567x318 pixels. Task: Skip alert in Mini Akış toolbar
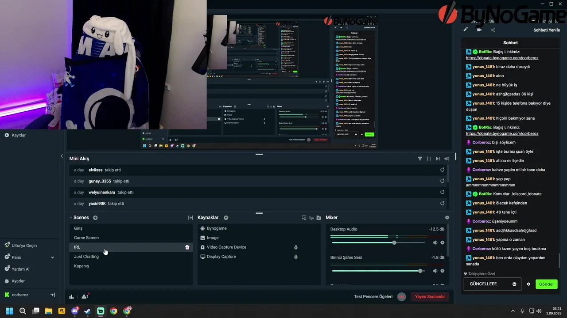[x=438, y=159]
